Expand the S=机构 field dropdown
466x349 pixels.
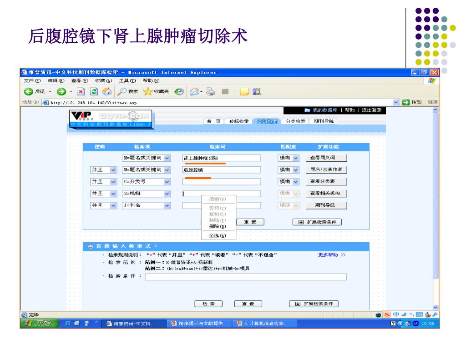click(x=167, y=194)
